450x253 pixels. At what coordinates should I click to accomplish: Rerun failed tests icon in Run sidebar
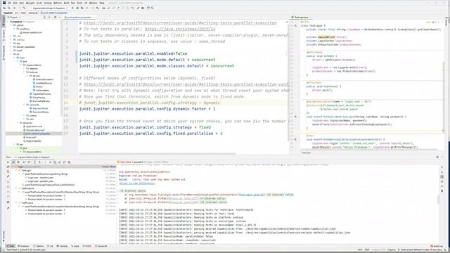click(x=8, y=167)
